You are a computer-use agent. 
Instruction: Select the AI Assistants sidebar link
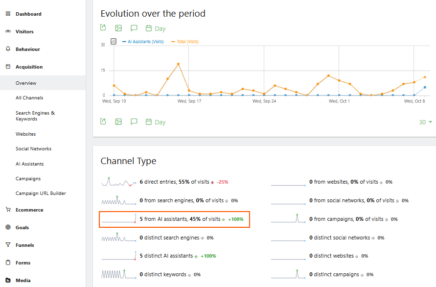point(29,164)
